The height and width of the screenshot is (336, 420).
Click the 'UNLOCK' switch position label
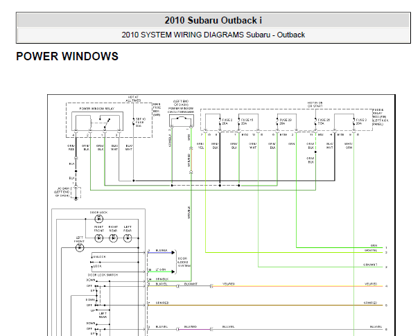pyautogui.click(x=99, y=257)
